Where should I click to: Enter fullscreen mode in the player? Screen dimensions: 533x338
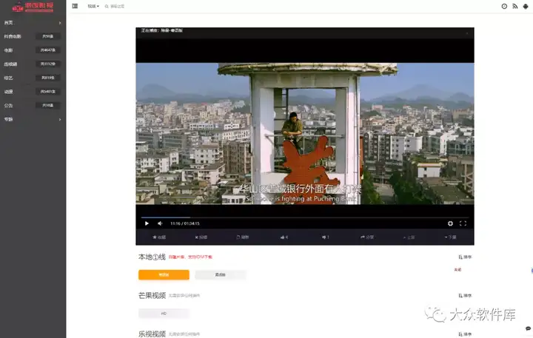coord(463,223)
